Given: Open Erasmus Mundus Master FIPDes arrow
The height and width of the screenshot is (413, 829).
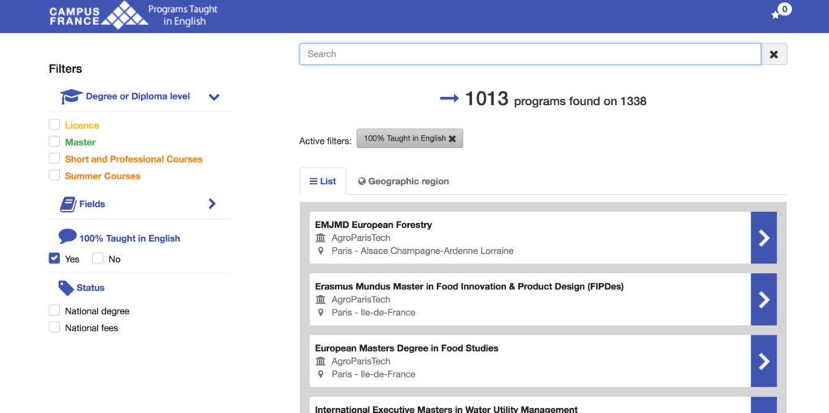Looking at the screenshot, I should [x=764, y=299].
